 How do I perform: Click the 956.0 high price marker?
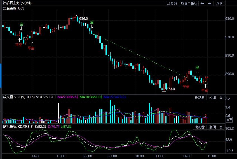point(83,18)
